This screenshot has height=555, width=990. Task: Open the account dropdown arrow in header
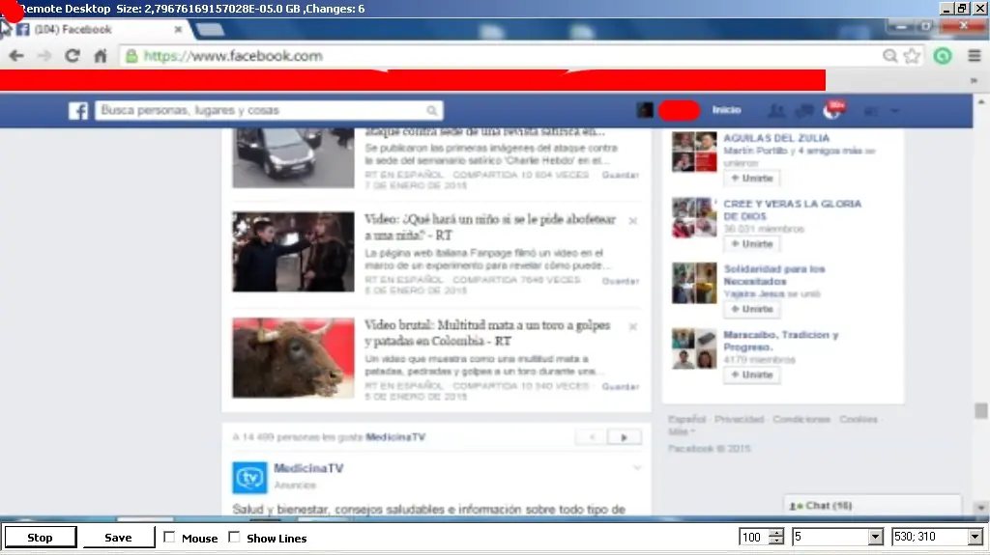894,111
